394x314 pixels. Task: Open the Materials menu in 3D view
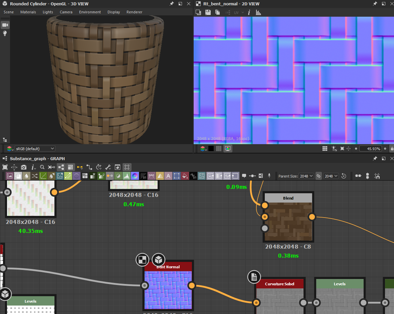point(28,12)
